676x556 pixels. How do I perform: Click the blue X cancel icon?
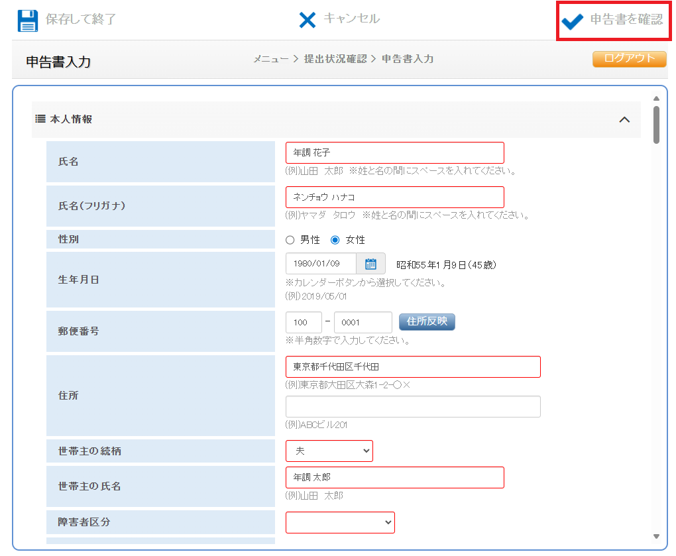(x=308, y=20)
